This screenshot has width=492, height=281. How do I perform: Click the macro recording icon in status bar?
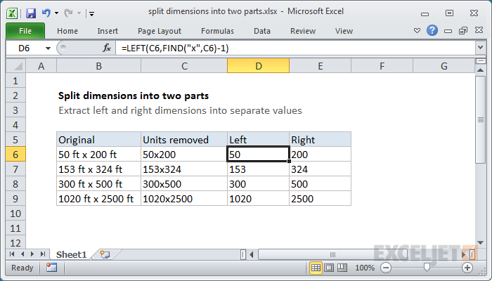(51, 268)
